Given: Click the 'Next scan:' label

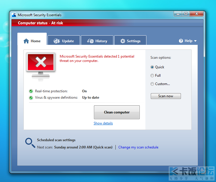Looking at the screenshot, I should [x=45, y=147].
